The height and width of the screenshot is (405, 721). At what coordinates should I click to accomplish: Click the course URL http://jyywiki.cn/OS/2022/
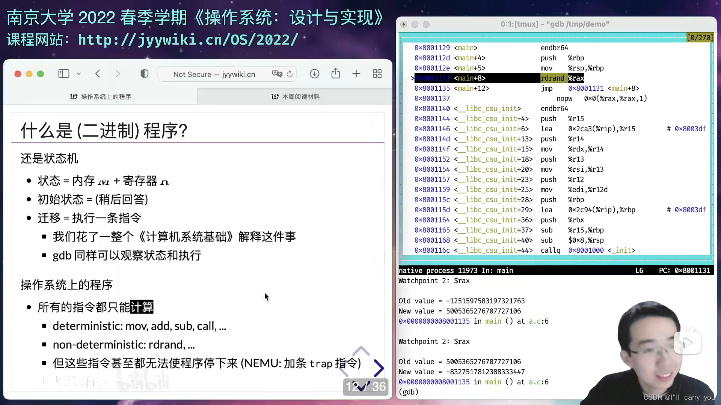(188, 39)
